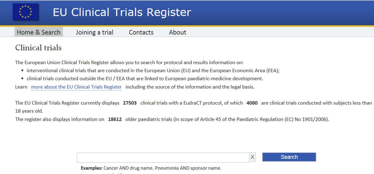This screenshot has height=174, width=374.
Task: Click the 18612 older paediatric trials count
Action: pyautogui.click(x=115, y=119)
